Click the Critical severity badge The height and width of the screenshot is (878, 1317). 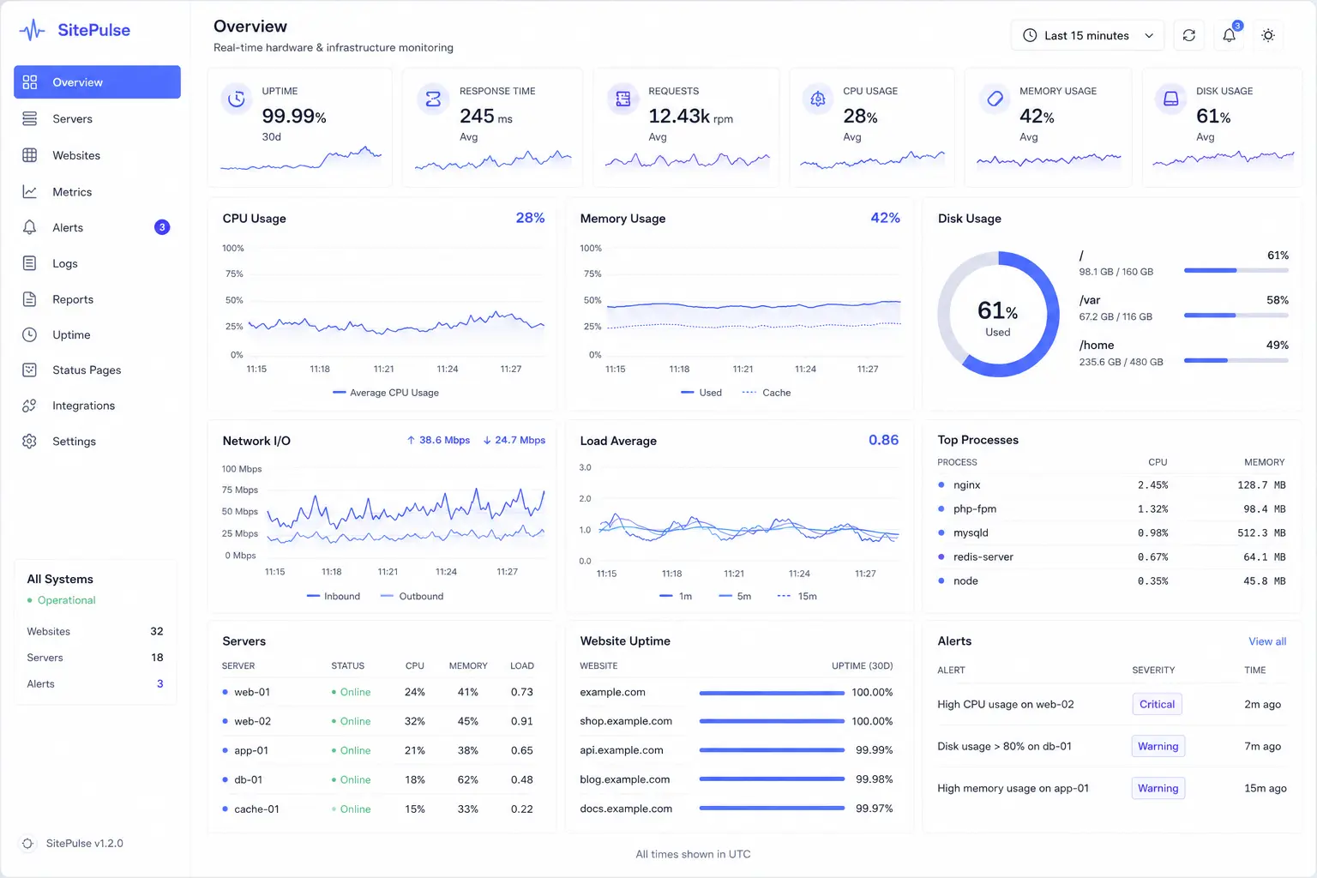click(x=1157, y=704)
